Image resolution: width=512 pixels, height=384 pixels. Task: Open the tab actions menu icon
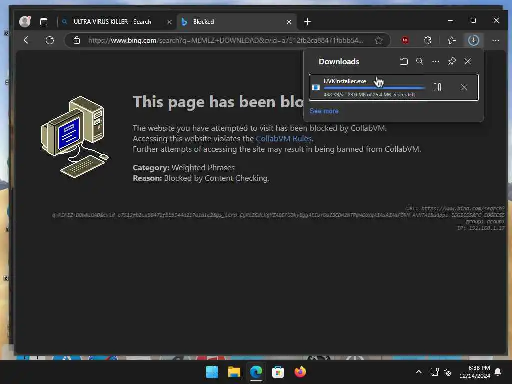point(44,22)
